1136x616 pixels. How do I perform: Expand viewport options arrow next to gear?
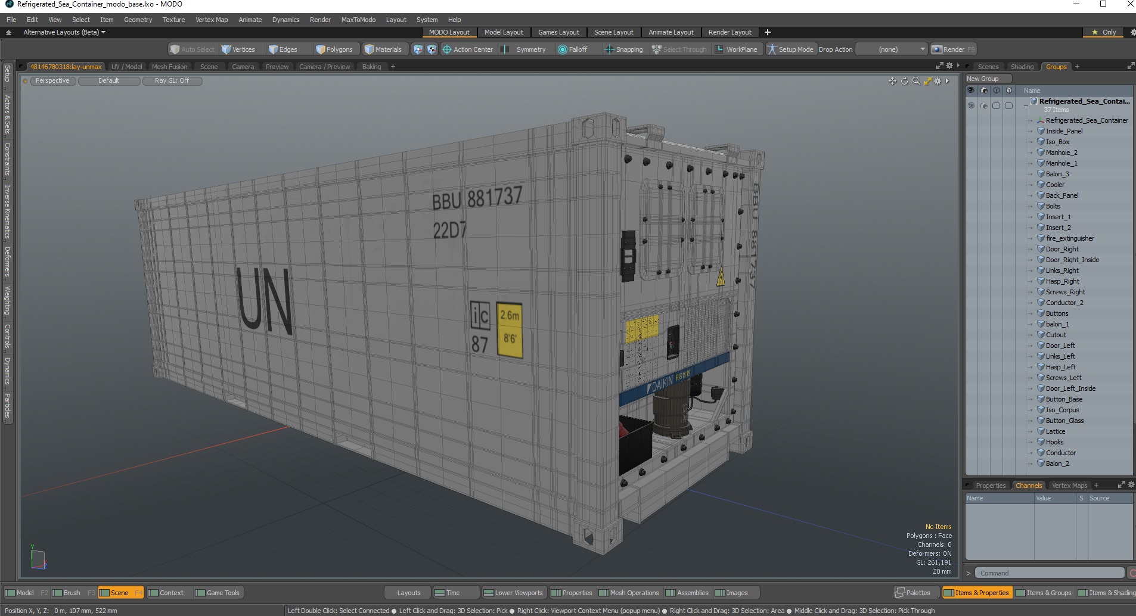(947, 81)
